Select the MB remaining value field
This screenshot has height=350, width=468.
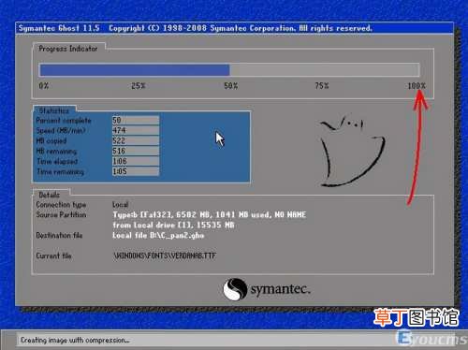coord(136,151)
